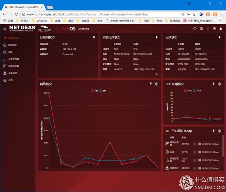This screenshot has width=226, height=192.
Task: Toggle the 下载 series in network chart legend
Action: pos(94,91)
